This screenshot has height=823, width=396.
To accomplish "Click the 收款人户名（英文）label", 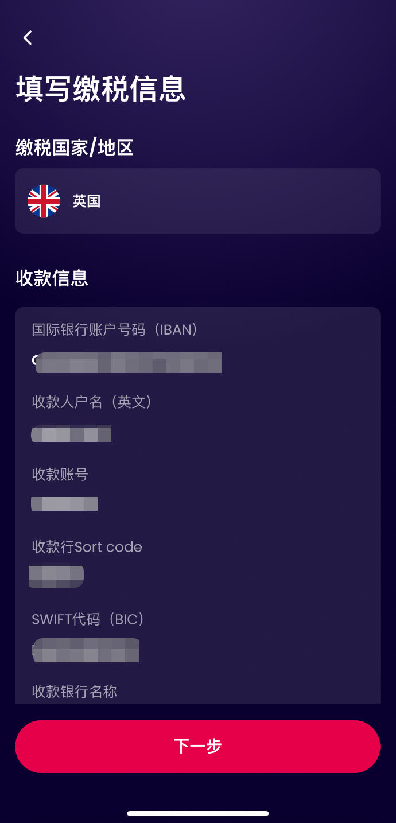I will point(92,402).
